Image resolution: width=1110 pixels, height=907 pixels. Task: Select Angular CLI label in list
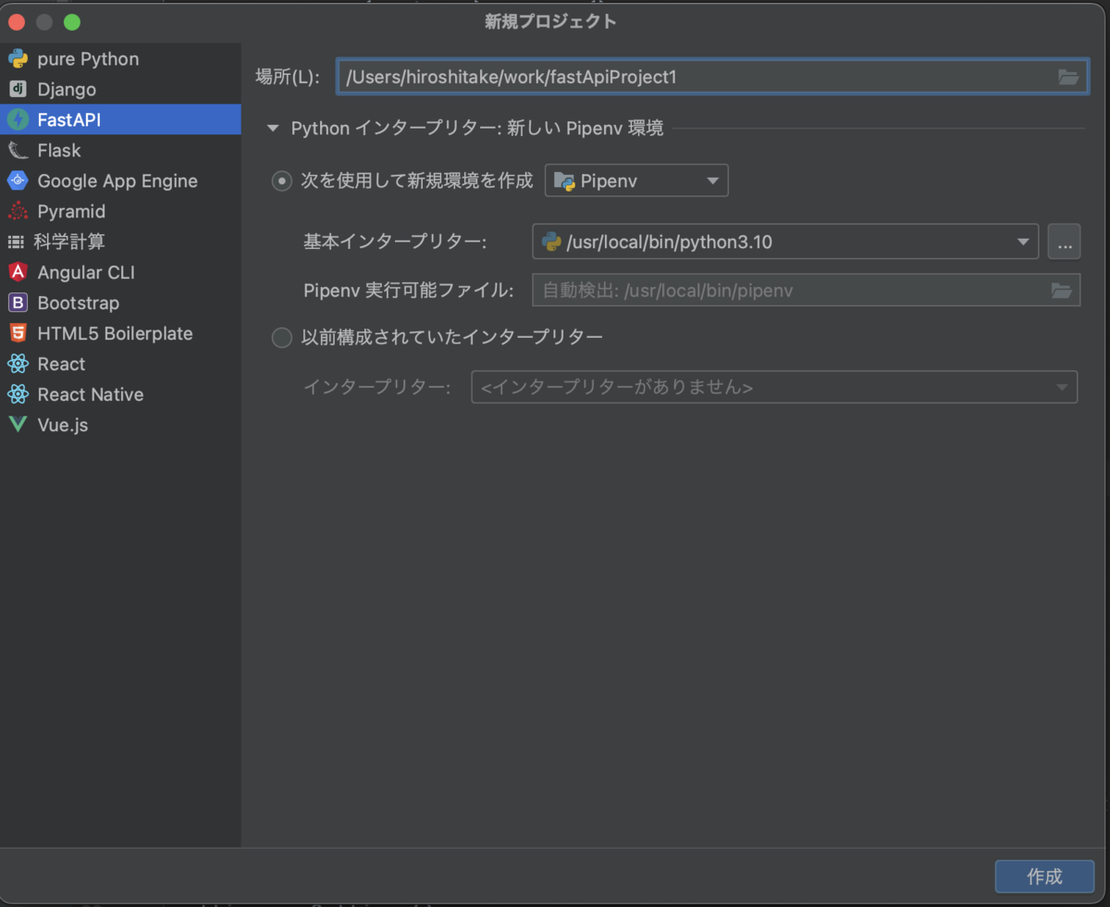click(x=86, y=273)
